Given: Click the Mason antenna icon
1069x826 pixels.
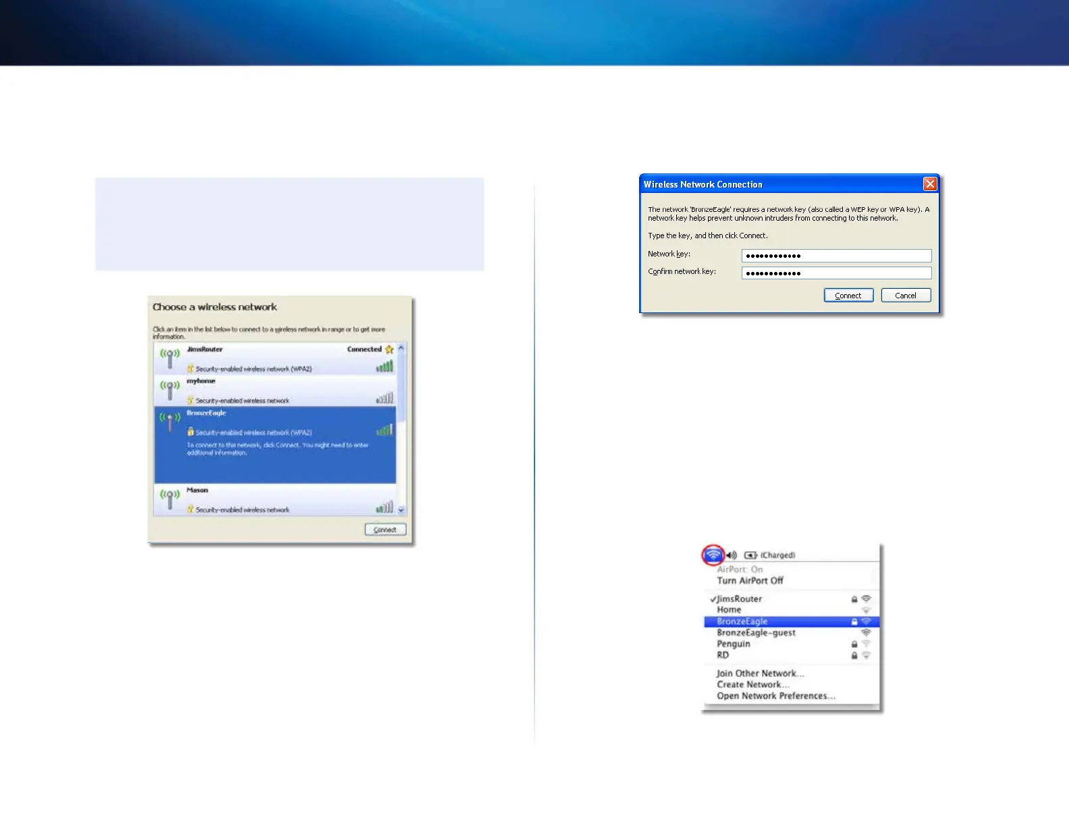Looking at the screenshot, I should pyautogui.click(x=169, y=499).
